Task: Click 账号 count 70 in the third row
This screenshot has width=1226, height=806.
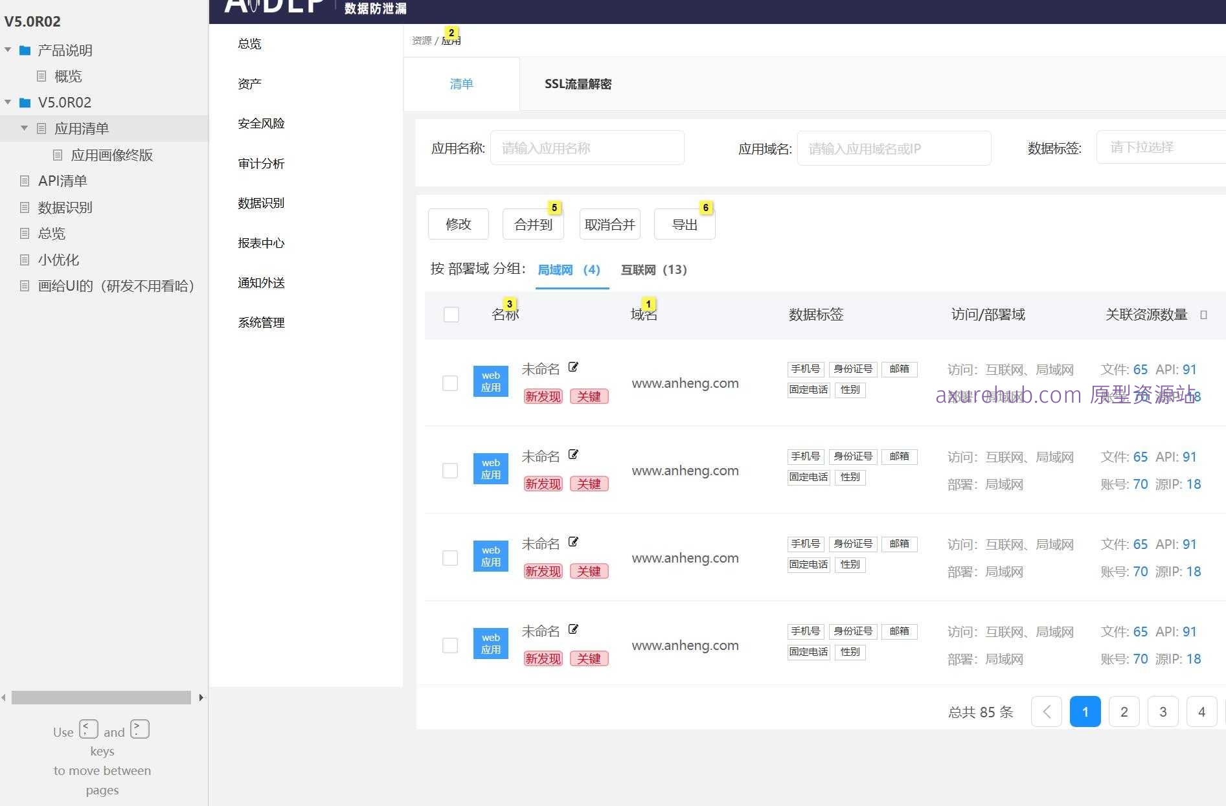Action: pyautogui.click(x=1141, y=572)
